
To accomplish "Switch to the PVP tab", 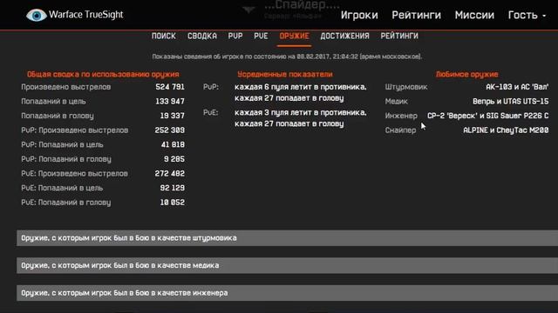I will (x=235, y=36).
